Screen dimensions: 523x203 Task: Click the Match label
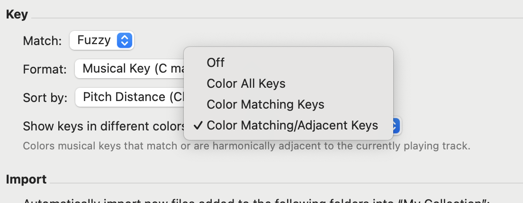(42, 41)
